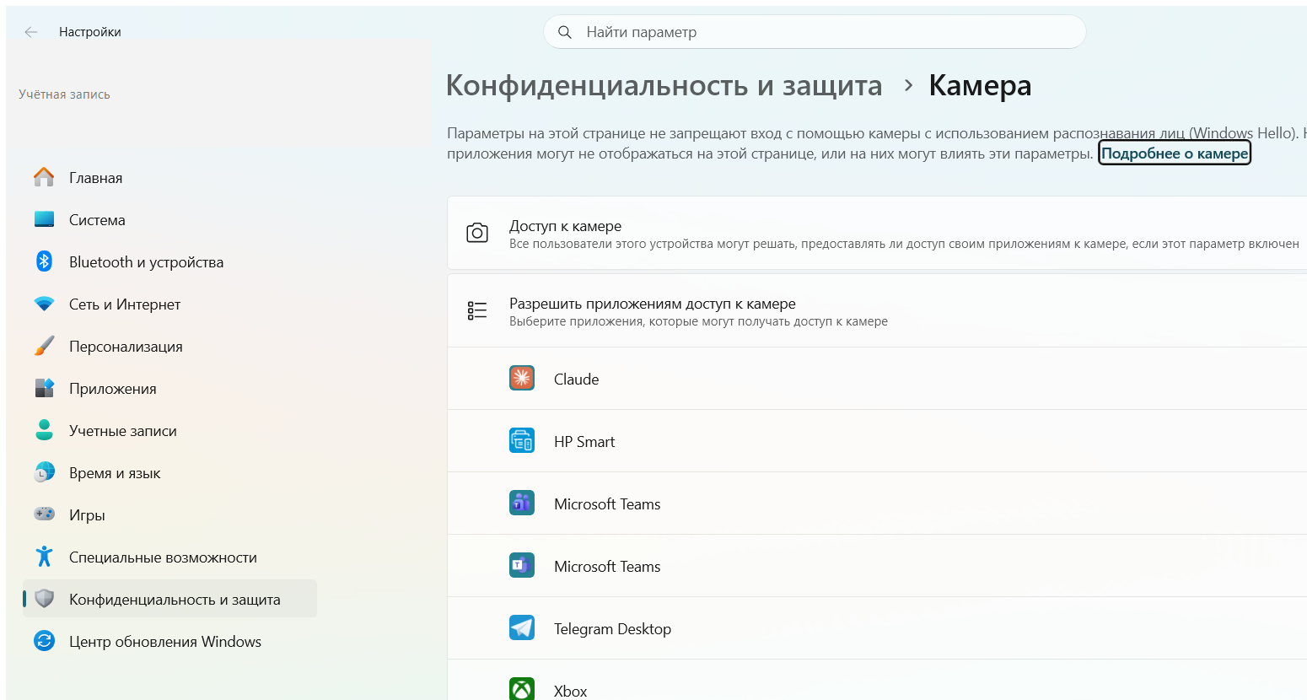
Task: Open Центр обновления Windows
Action: 169,641
